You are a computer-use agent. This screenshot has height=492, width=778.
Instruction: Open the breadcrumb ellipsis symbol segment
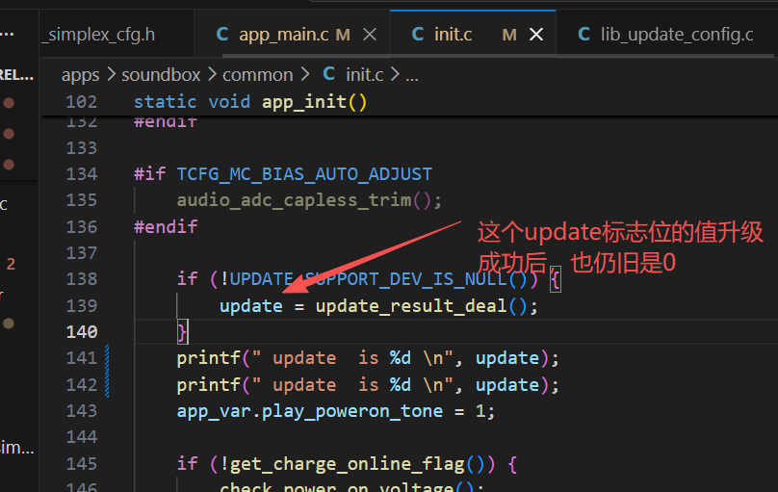(412, 76)
